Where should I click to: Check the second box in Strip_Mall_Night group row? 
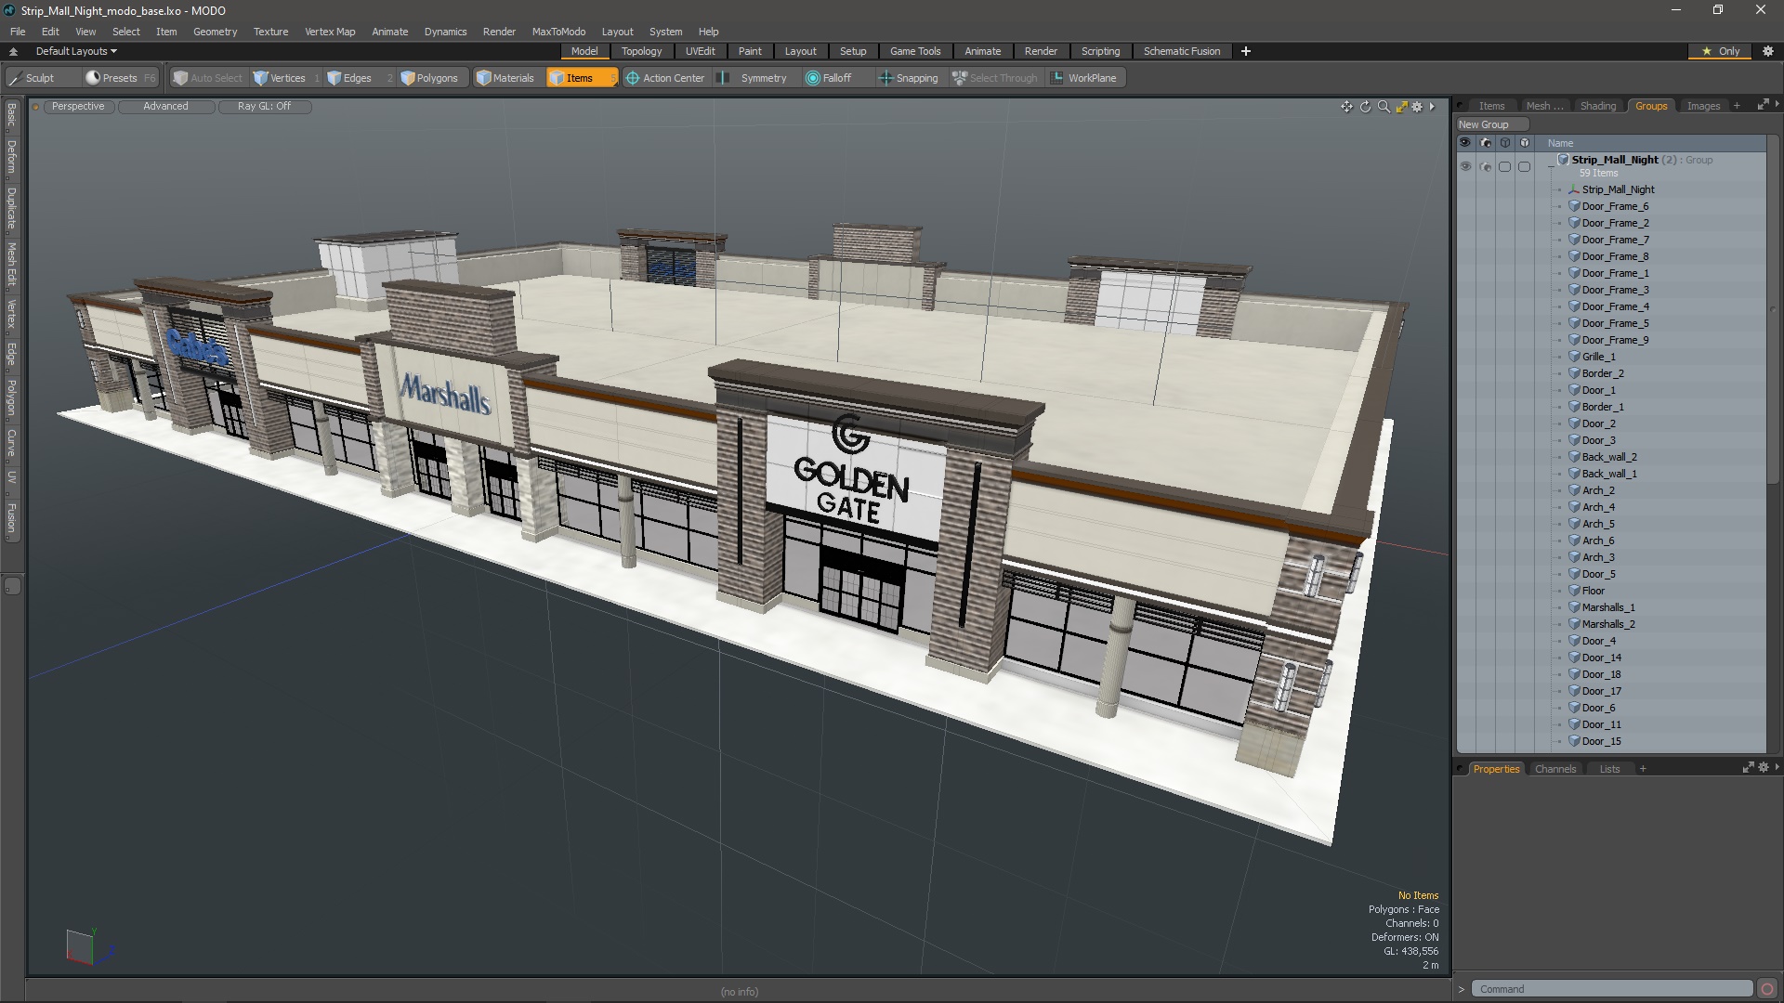[x=1524, y=167]
